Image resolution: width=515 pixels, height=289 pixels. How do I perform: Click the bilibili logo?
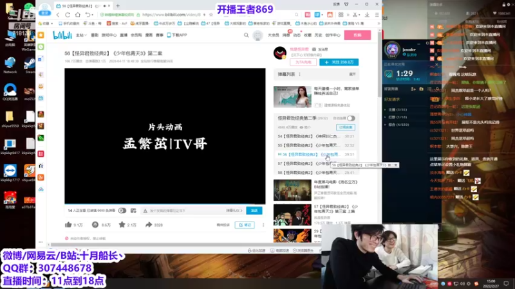pos(62,35)
